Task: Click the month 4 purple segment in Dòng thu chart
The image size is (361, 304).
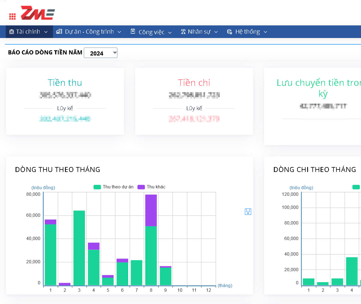Action: pos(94,246)
